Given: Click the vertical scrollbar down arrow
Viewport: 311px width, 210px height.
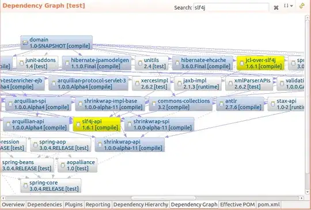Looking at the screenshot, I should tap(308, 192).
